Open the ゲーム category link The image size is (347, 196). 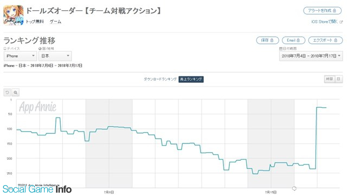(x=55, y=22)
